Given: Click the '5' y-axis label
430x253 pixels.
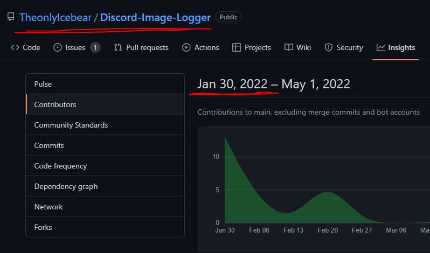Looking at the screenshot, I should coord(218,189).
